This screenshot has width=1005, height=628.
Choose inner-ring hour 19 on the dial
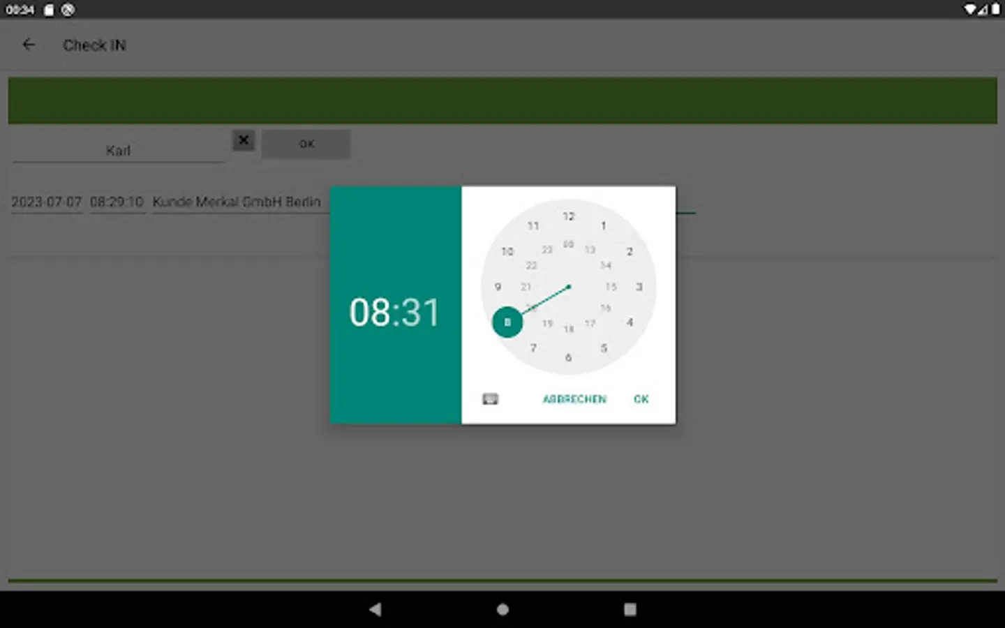(x=547, y=323)
